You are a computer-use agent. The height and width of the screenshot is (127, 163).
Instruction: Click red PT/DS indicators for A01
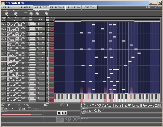[x=52, y=24]
